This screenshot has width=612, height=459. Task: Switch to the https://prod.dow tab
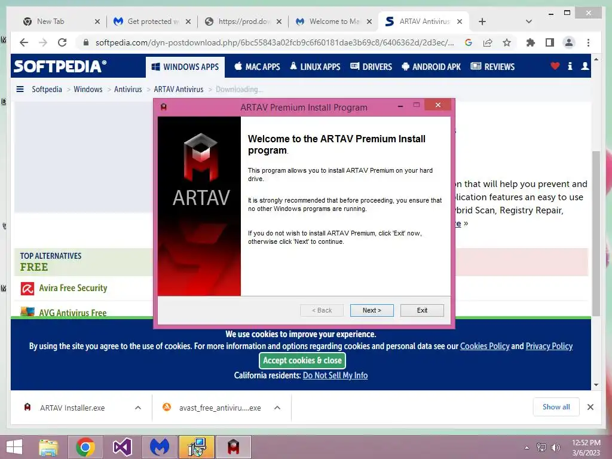(244, 22)
